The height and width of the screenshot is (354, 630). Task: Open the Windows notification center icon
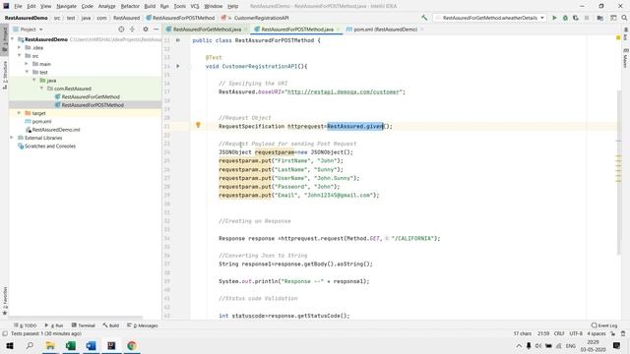(x=617, y=345)
